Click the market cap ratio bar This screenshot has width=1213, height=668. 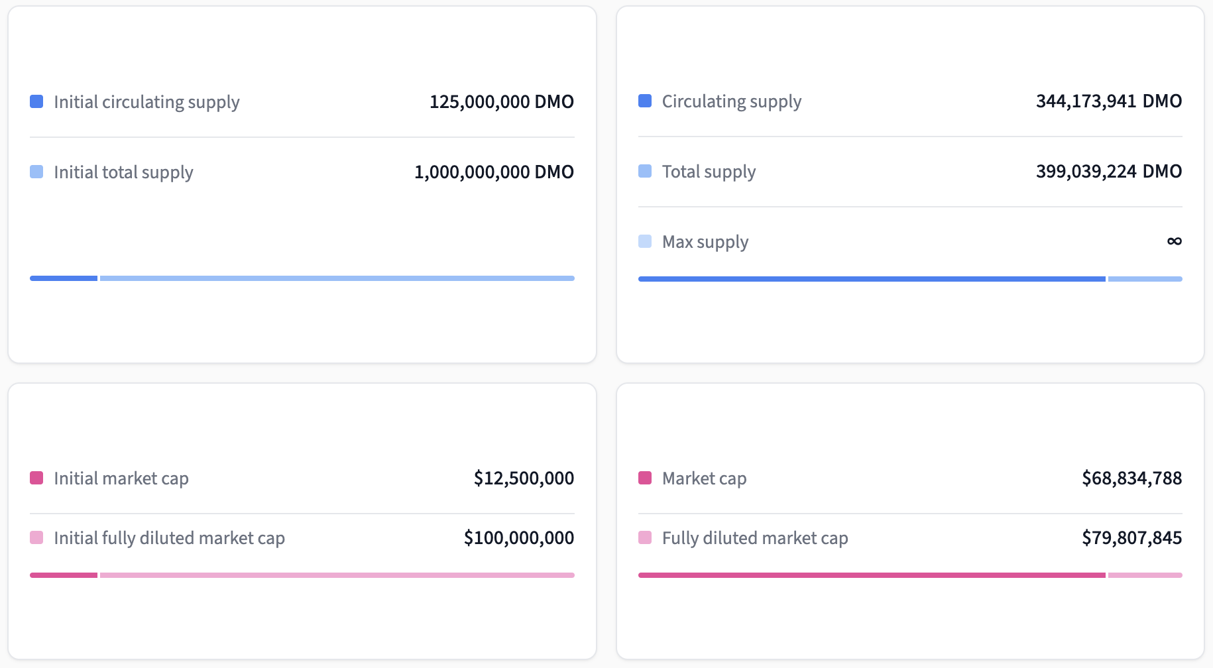909,575
